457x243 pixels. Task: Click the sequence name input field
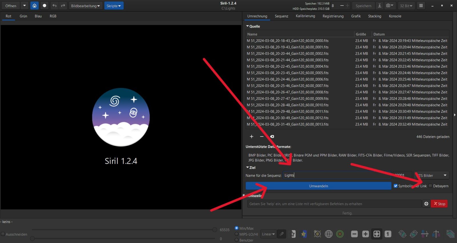point(337,175)
